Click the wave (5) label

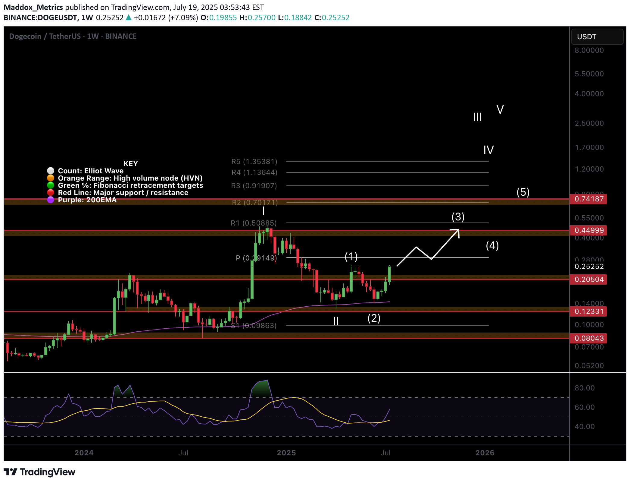pos(523,192)
